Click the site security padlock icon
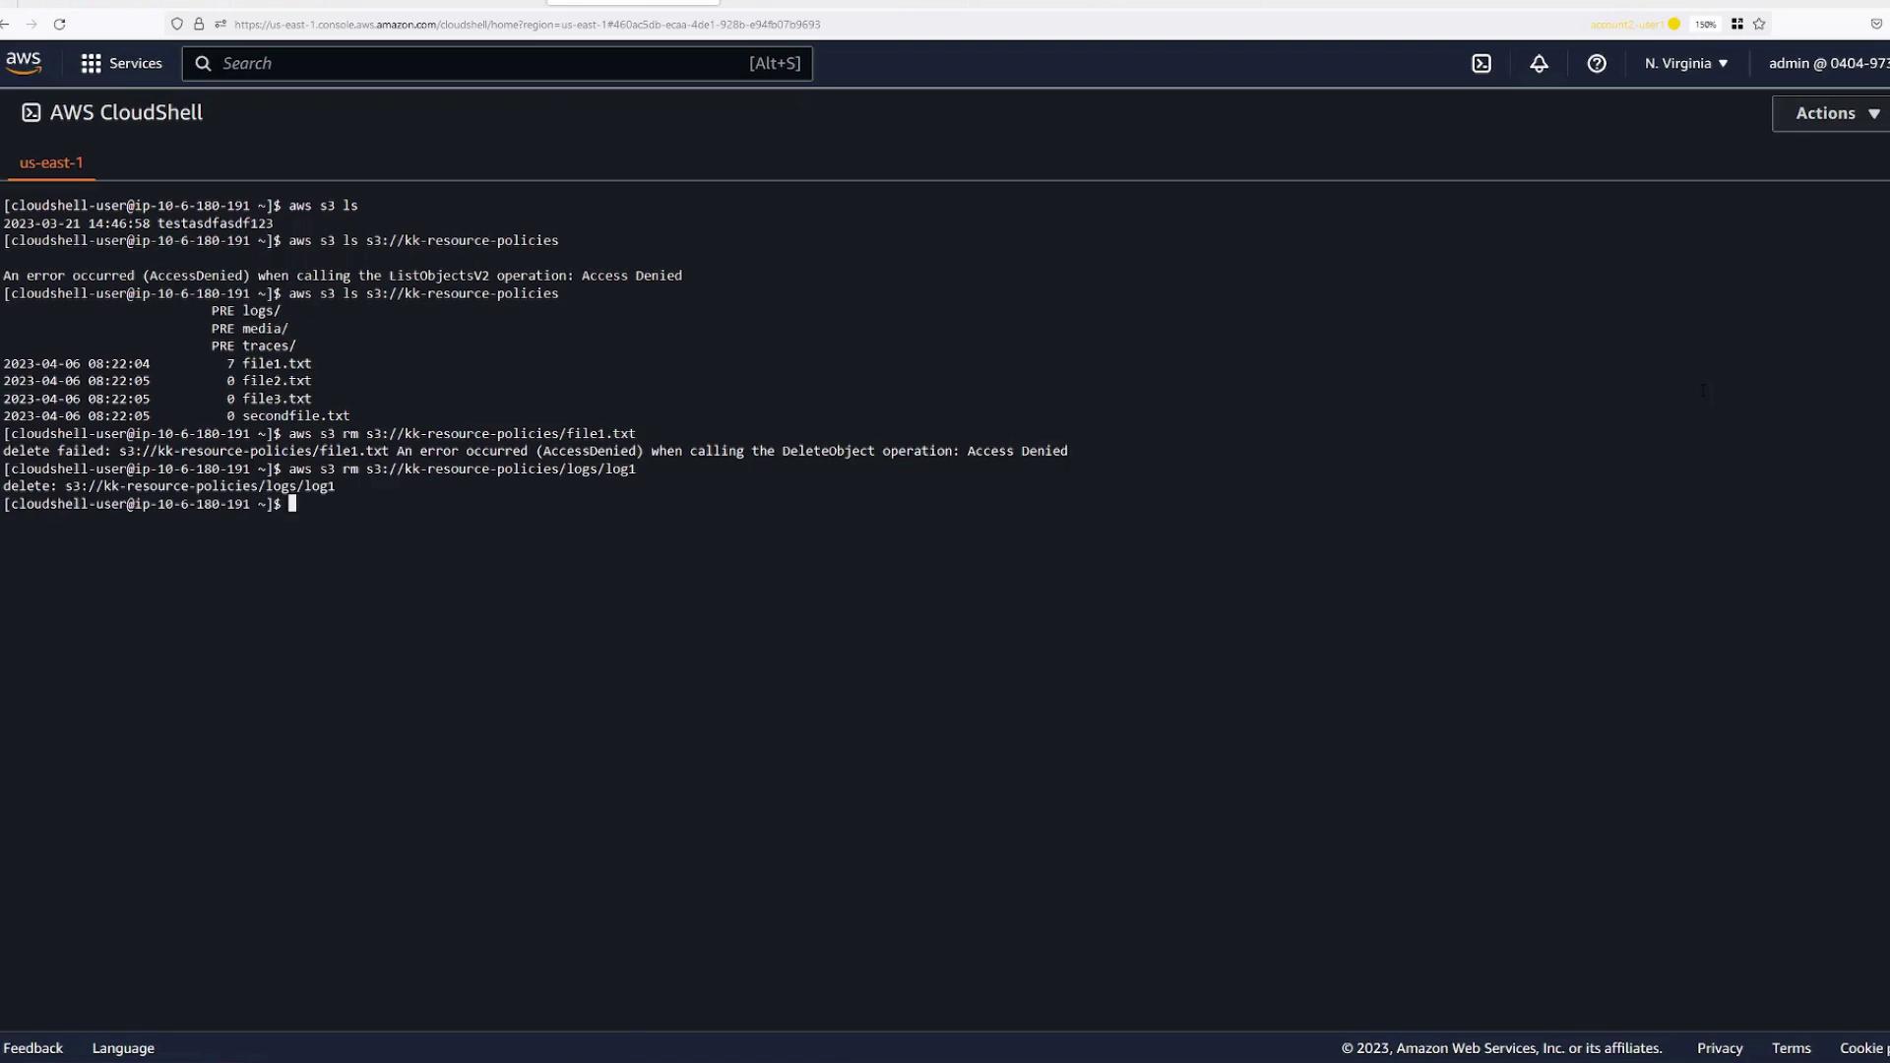 click(x=199, y=24)
